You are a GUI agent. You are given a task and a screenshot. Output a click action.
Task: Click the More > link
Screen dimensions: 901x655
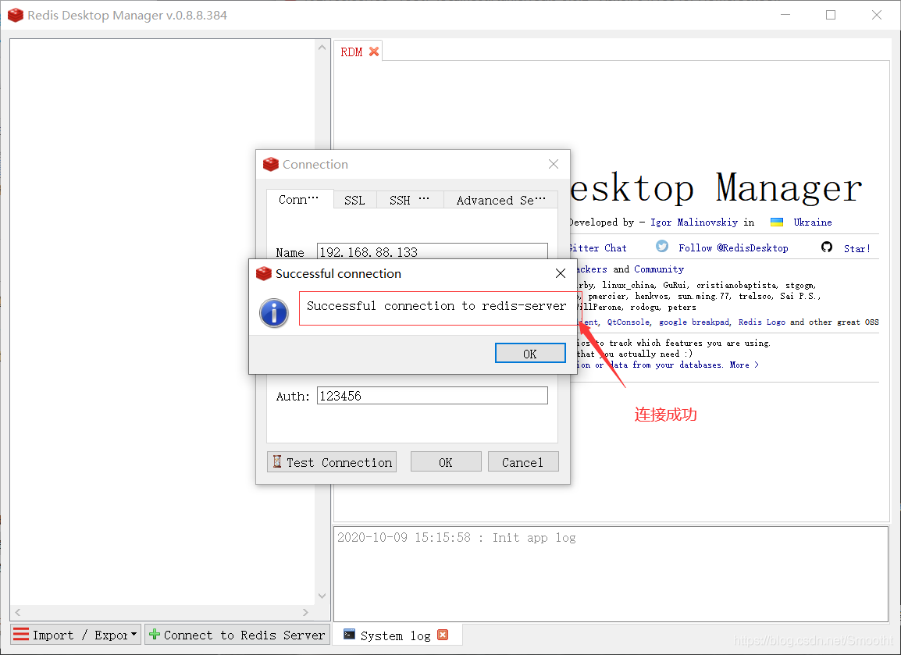(744, 365)
